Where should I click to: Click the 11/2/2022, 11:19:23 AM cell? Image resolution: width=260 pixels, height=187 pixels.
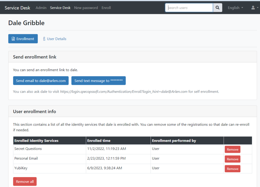point(118,149)
